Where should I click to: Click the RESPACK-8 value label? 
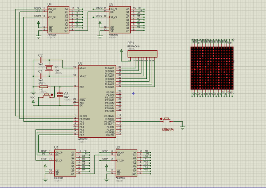[x=133, y=47]
